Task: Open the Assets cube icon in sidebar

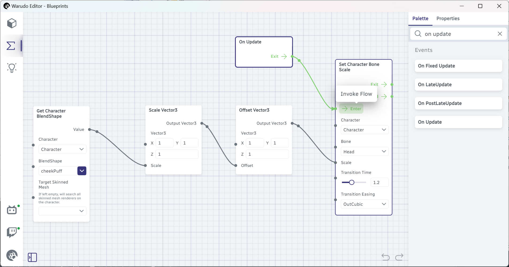Action: point(12,23)
